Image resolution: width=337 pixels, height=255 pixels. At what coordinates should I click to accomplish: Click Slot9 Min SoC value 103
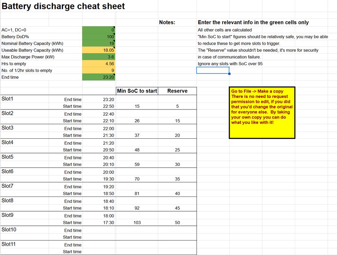coord(137,223)
